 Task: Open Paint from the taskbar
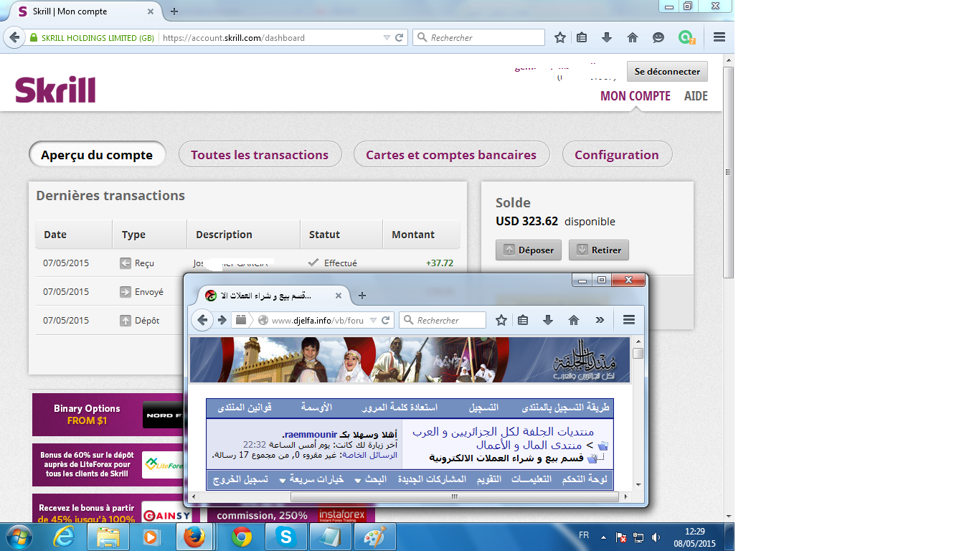(x=374, y=537)
